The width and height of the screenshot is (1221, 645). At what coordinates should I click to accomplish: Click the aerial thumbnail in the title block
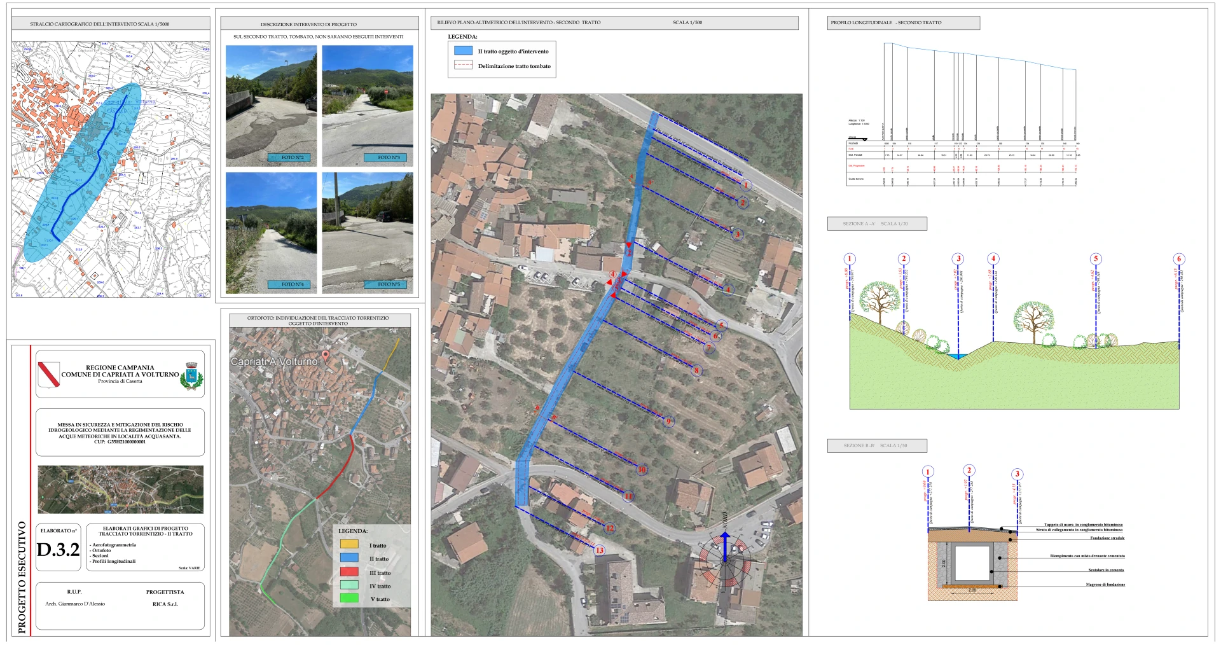(121, 489)
